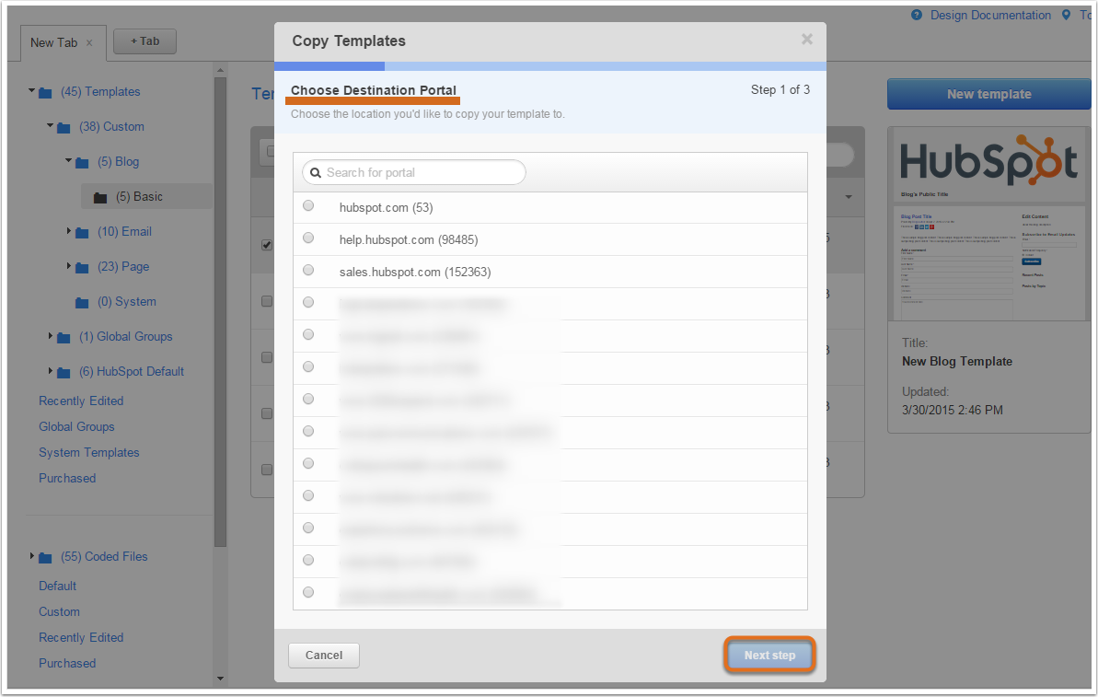This screenshot has height=697, width=1098.
Task: Expand the (55) Coded Files arrow
Action: 31,555
